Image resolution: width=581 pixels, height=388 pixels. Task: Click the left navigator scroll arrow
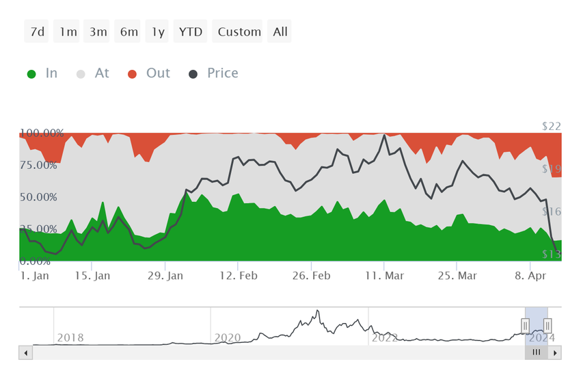pos(25,353)
